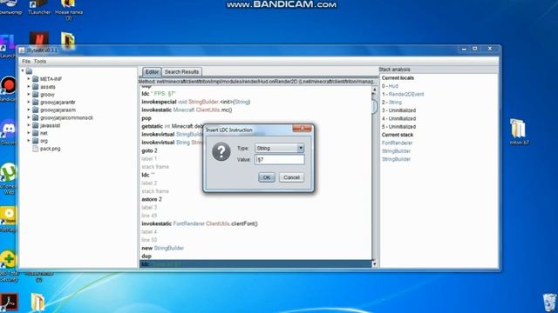
Task: Expand the net folder
Action: (x=29, y=133)
